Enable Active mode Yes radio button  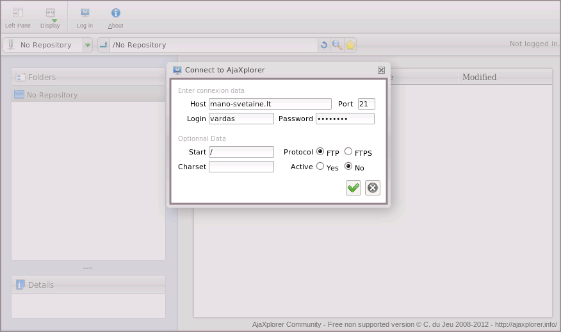click(320, 166)
